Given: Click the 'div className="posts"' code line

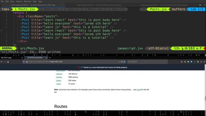Looking at the screenshot, I should pos(37,16).
